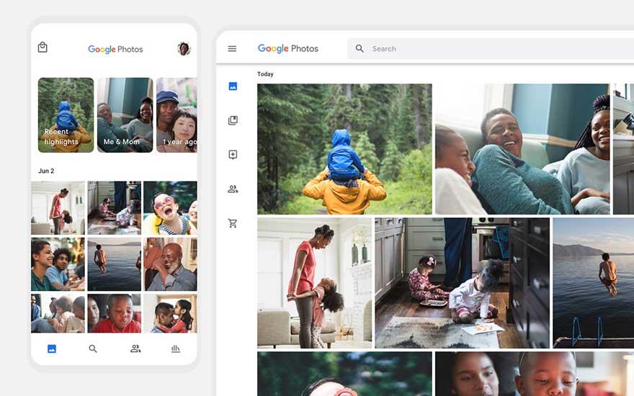Open the For you icon in desktop sidebar
634x396 pixels.
[233, 155]
